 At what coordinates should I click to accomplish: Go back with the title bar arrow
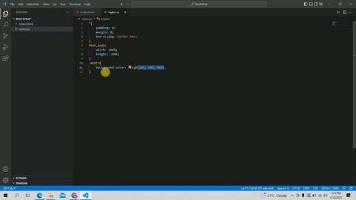[x=122, y=4]
